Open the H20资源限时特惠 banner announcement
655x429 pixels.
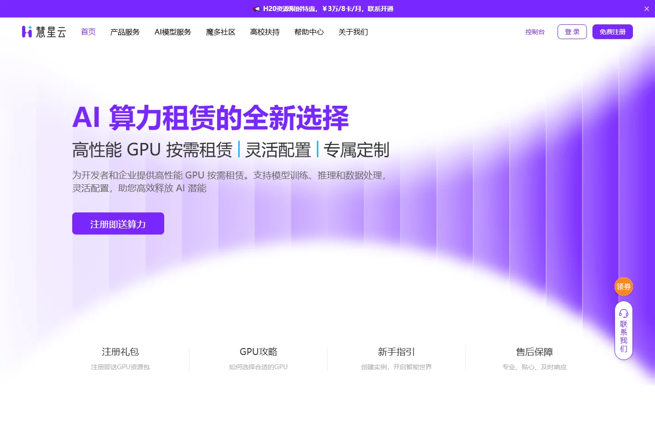328,9
